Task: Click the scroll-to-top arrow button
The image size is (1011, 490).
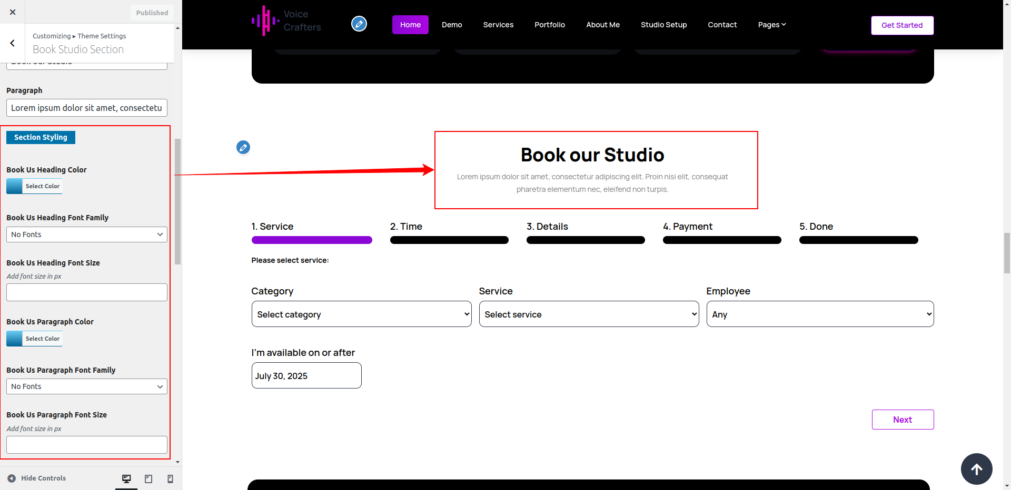Action: pos(976,469)
